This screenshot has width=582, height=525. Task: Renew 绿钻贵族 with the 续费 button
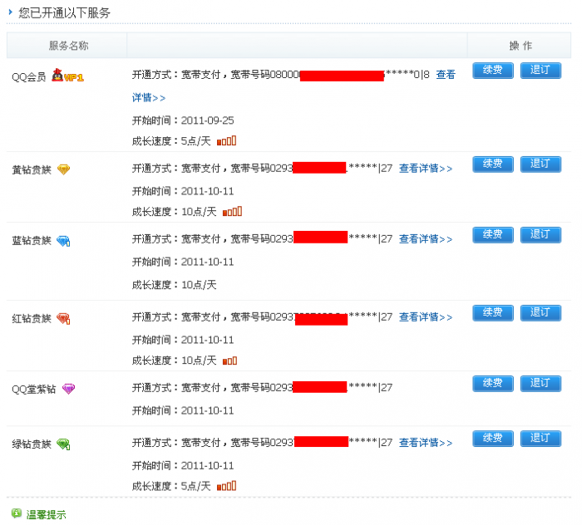click(493, 439)
